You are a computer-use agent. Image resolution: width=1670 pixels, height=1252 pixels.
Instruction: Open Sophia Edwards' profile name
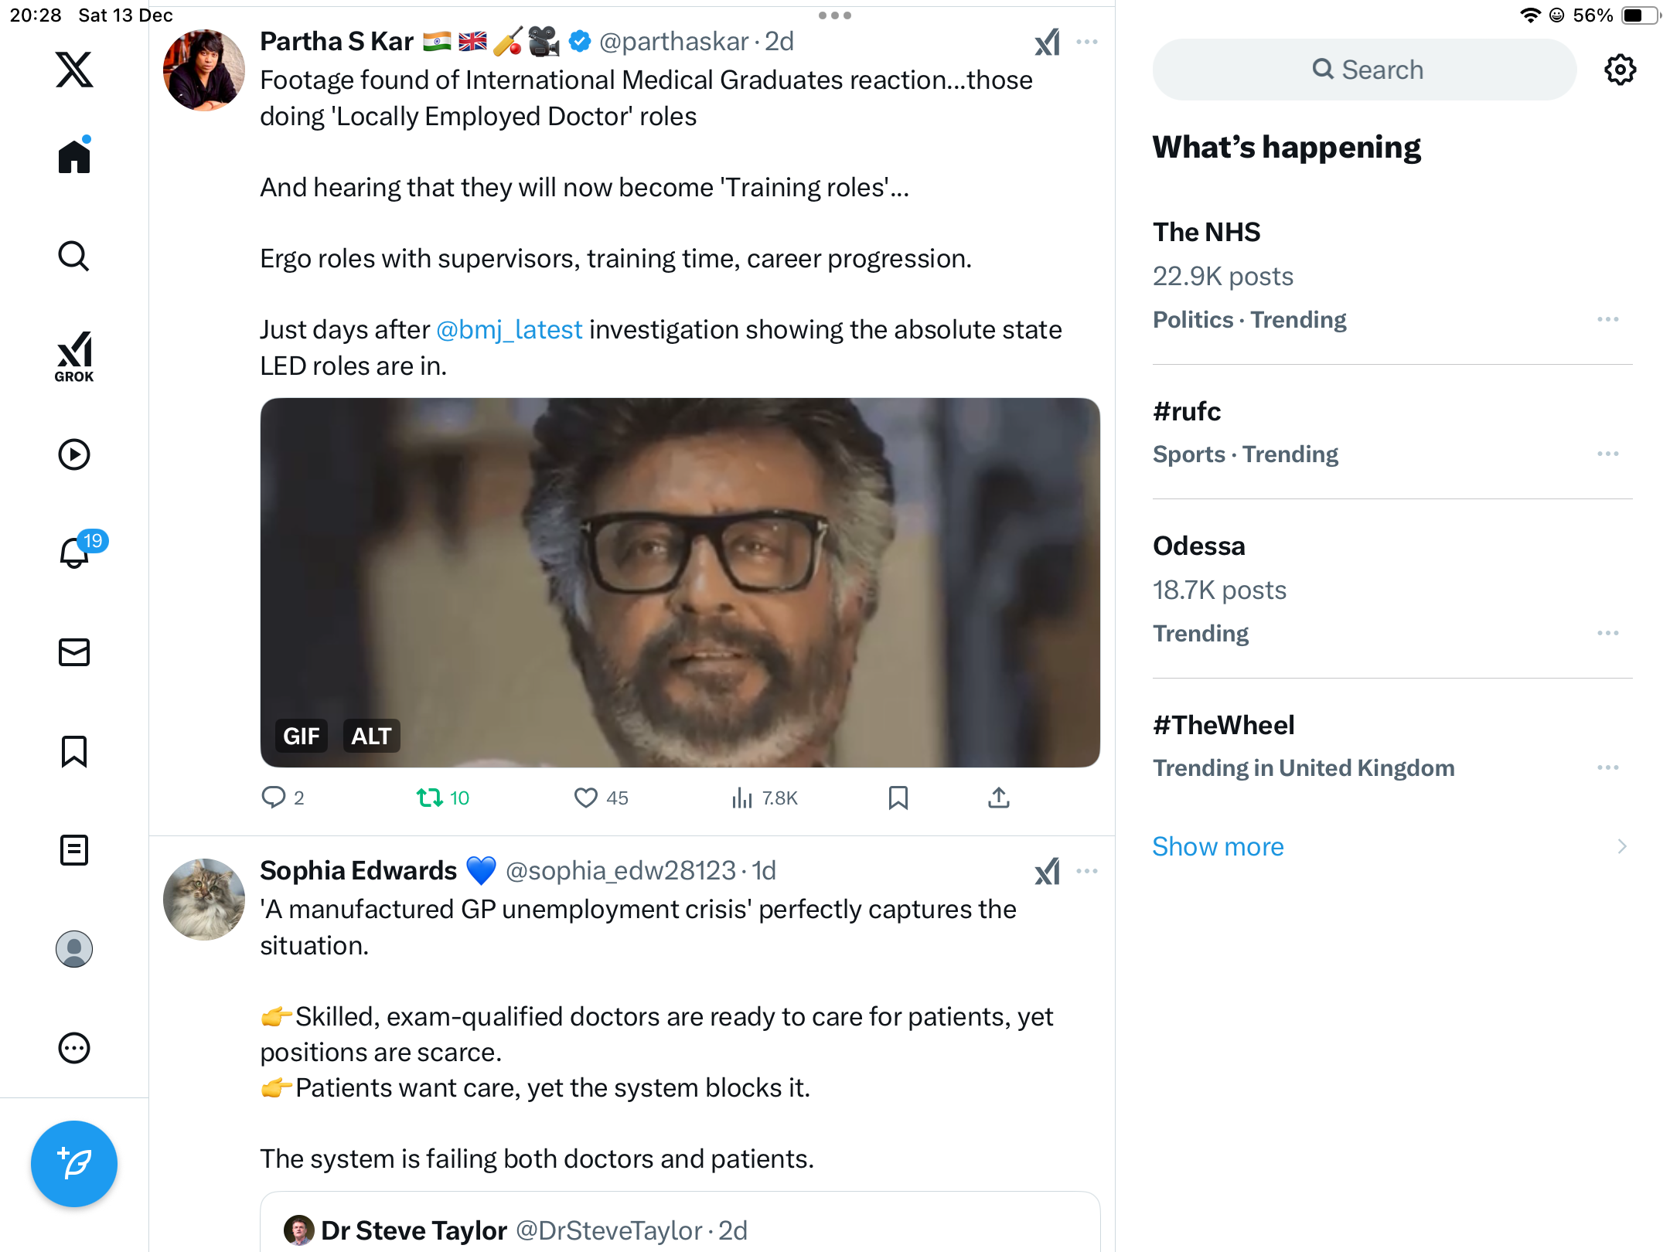pyautogui.click(x=358, y=870)
